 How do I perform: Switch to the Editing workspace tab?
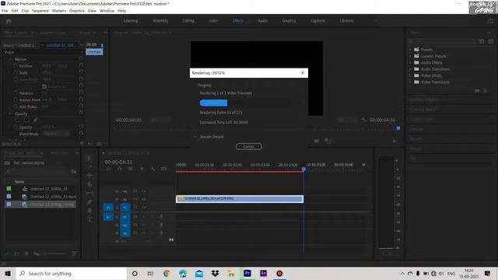tap(188, 21)
